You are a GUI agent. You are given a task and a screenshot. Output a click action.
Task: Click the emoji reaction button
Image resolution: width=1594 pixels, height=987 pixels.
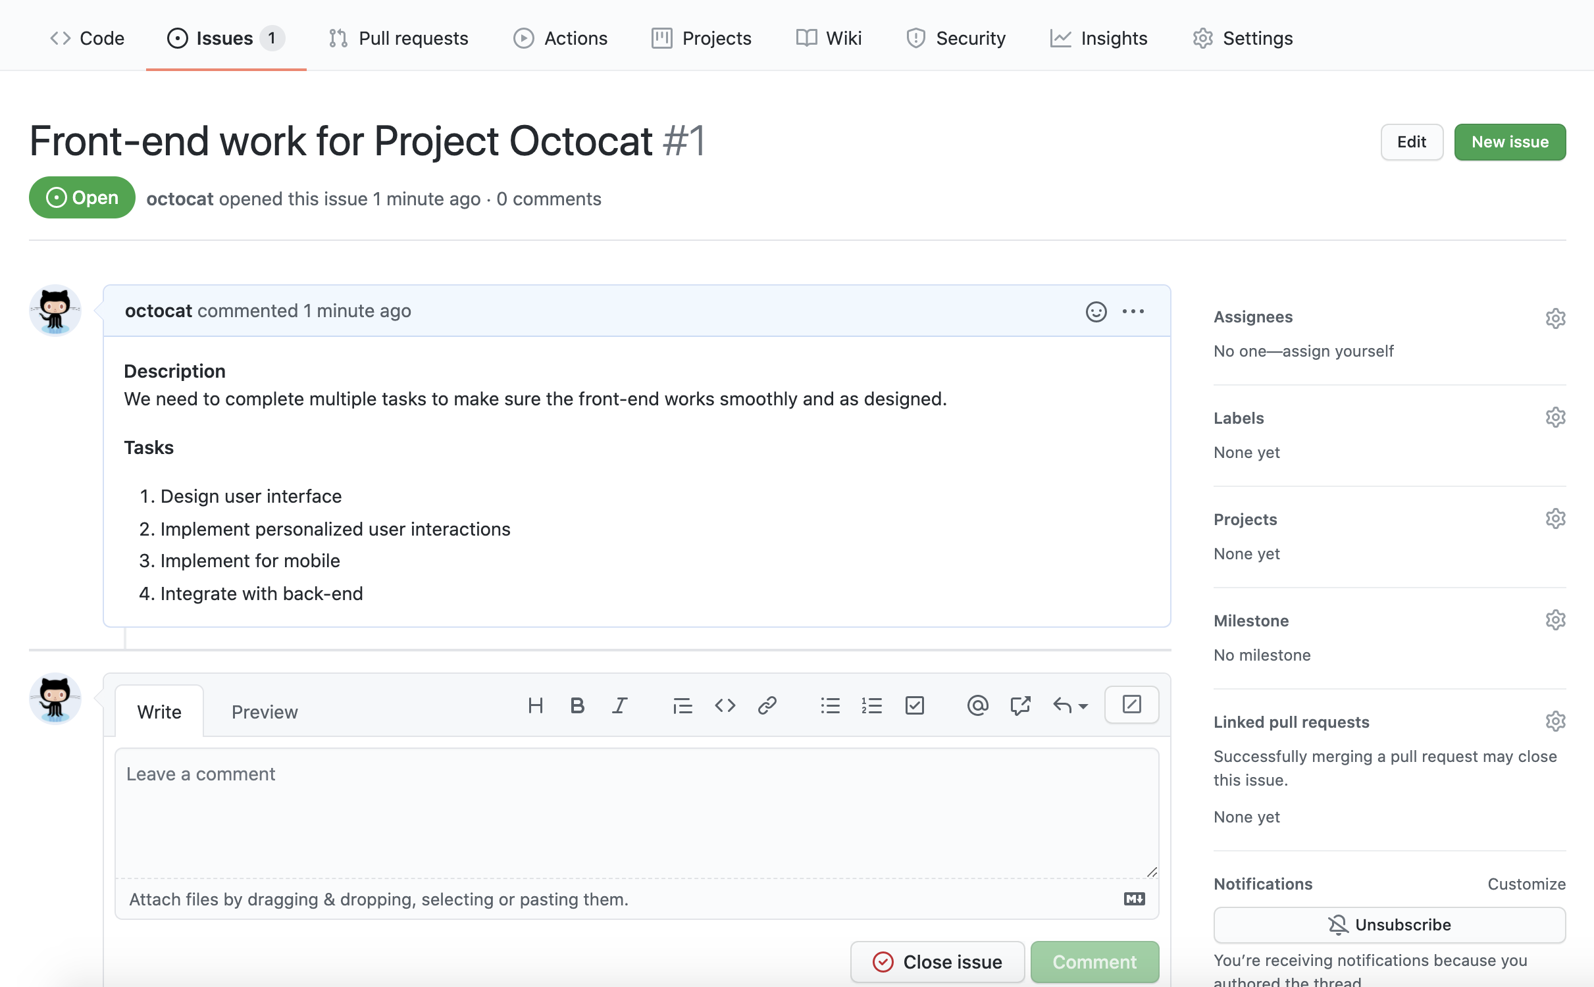coord(1094,309)
